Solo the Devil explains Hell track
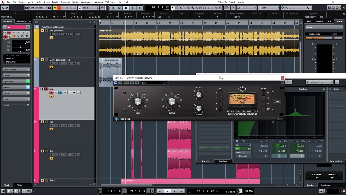The image size is (346, 195). [46, 60]
